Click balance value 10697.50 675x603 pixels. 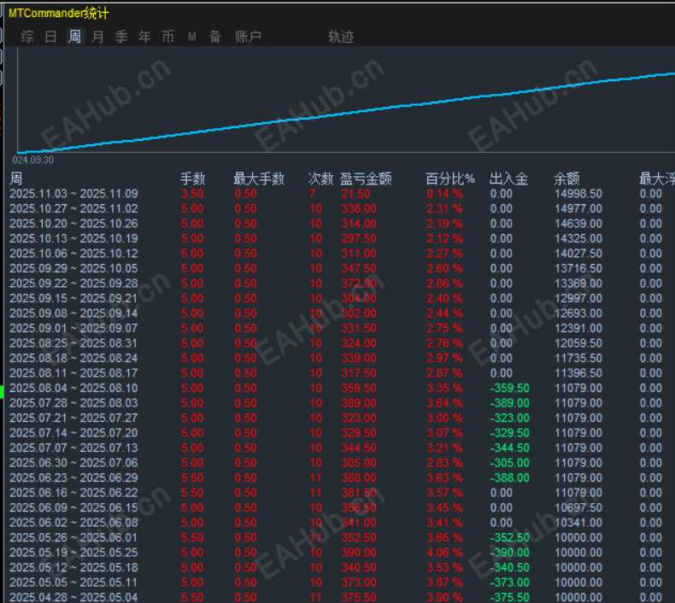[578, 508]
